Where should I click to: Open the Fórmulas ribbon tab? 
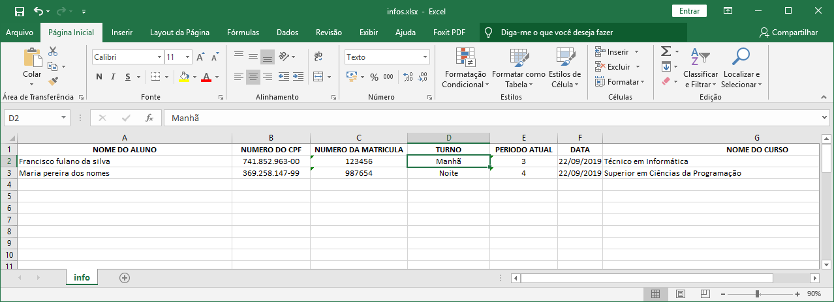(243, 33)
